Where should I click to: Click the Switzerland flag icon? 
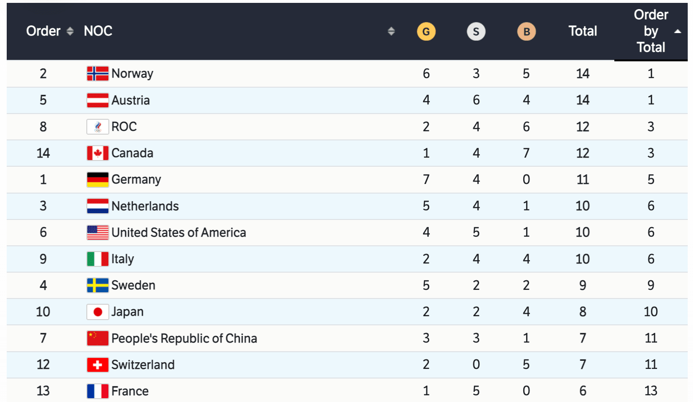[97, 365]
